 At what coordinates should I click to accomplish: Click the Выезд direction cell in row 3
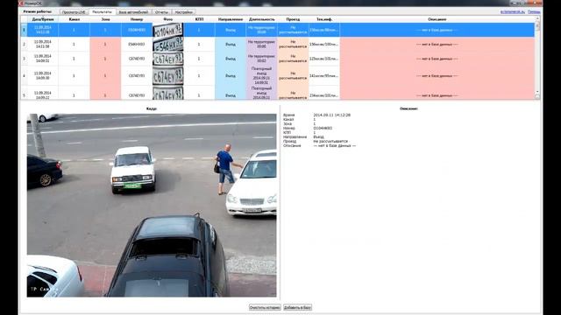click(x=231, y=59)
